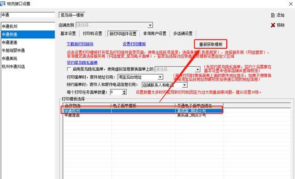Select 牛妞母婴中通 in the list
Screen dimensions: 295x179
(x=28, y=51)
